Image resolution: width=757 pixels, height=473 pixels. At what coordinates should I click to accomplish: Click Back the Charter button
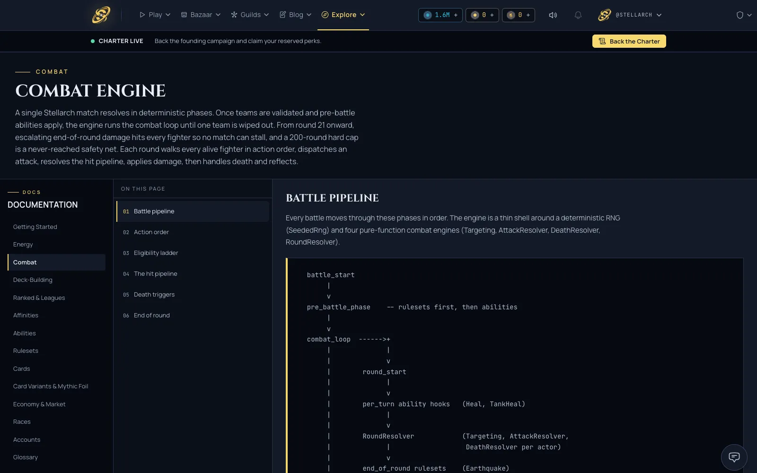click(629, 41)
